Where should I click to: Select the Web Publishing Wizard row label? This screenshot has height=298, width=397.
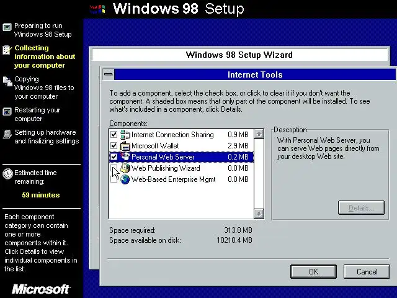[166, 168]
